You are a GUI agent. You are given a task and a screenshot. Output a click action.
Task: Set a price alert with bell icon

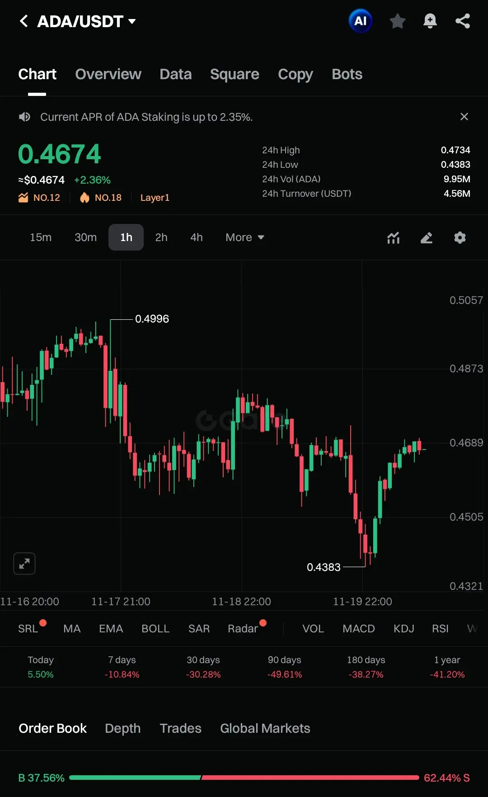430,21
